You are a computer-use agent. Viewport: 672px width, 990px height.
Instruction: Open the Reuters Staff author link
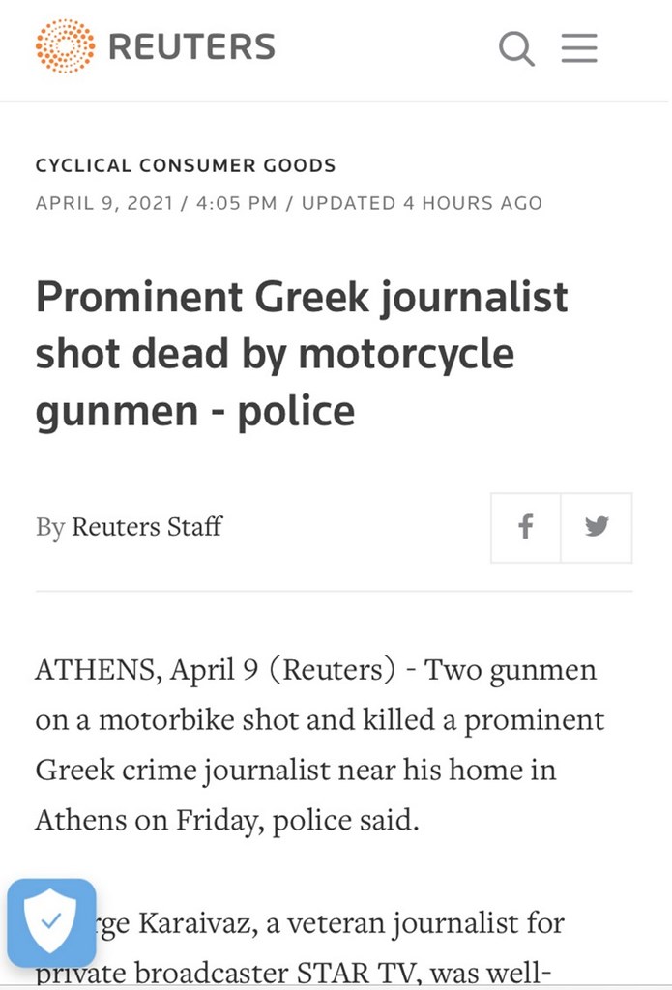[147, 527]
